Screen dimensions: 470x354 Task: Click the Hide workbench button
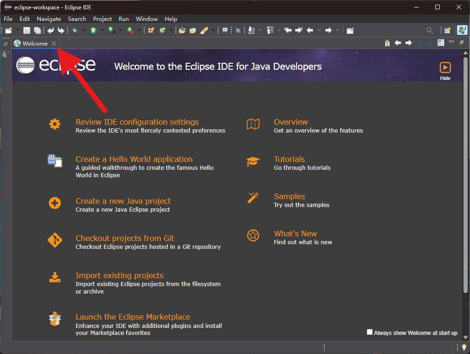coord(445,71)
